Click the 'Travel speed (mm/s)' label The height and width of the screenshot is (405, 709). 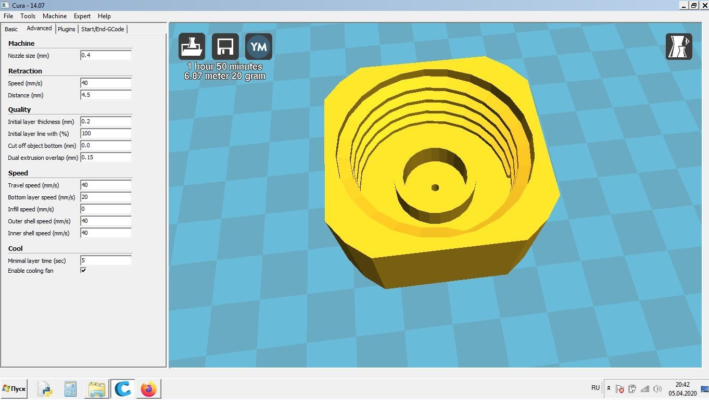(x=33, y=185)
